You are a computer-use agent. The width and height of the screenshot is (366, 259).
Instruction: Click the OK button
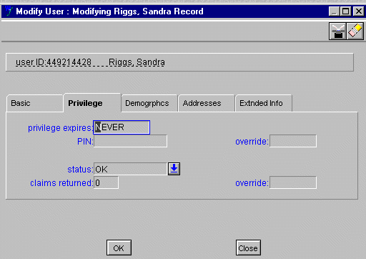point(119,248)
